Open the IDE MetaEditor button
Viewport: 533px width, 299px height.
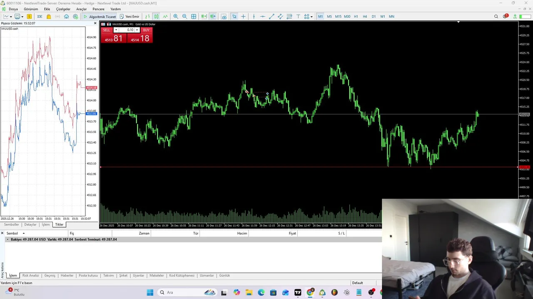(40, 17)
